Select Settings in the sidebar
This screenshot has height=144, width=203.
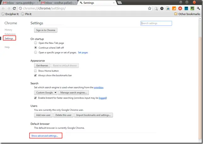pyautogui.click(x=9, y=39)
